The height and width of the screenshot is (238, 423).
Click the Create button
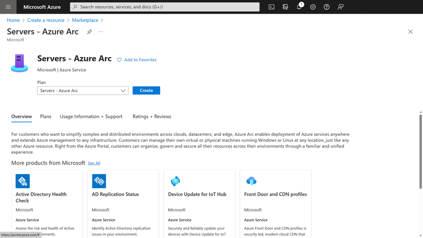[x=146, y=90]
